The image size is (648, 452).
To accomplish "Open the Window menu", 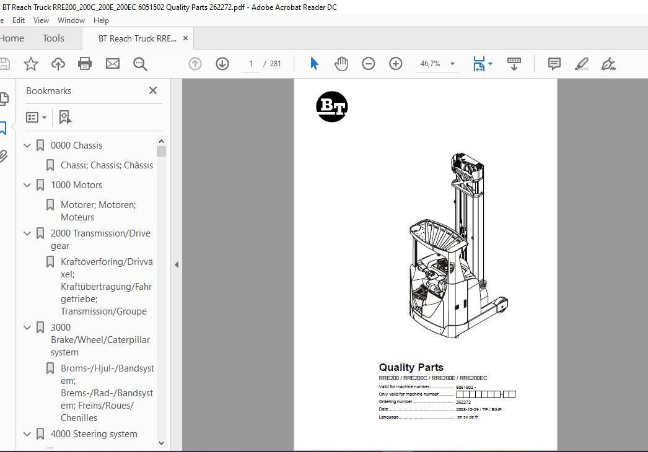I will [x=71, y=20].
